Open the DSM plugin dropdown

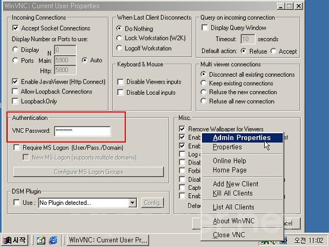[132, 203]
